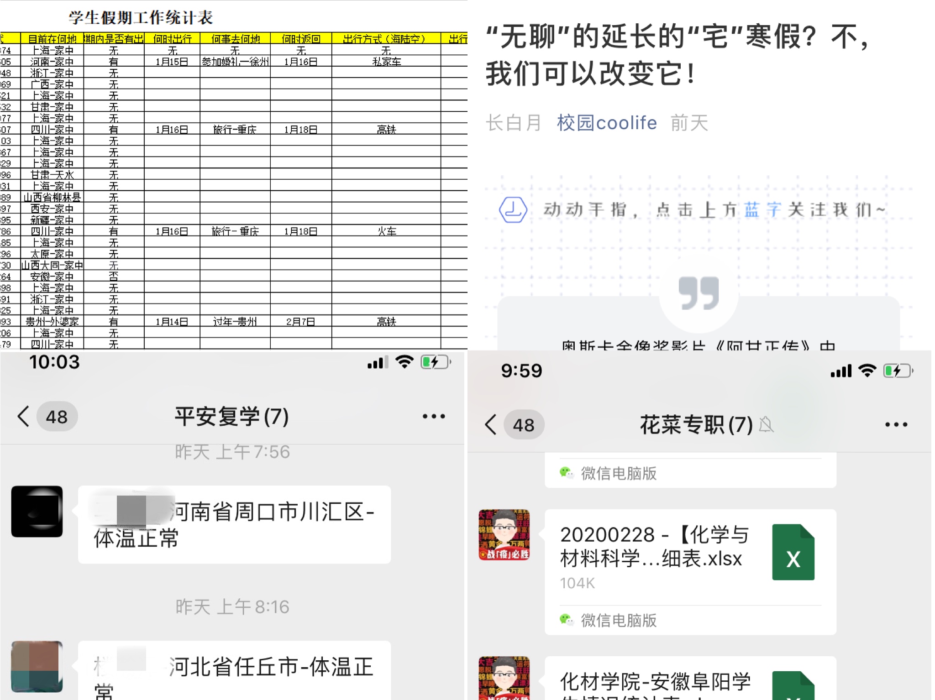The width and height of the screenshot is (935, 700).
Task: Select cell 参加婚礼-徐州
Action: (235, 62)
